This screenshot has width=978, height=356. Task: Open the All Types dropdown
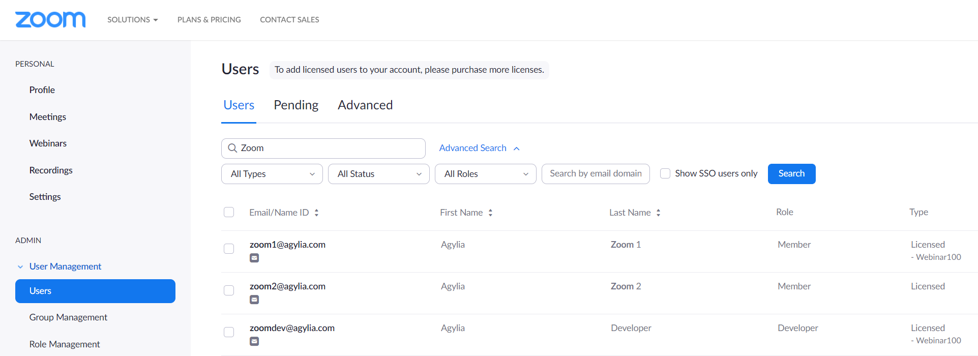pos(272,174)
